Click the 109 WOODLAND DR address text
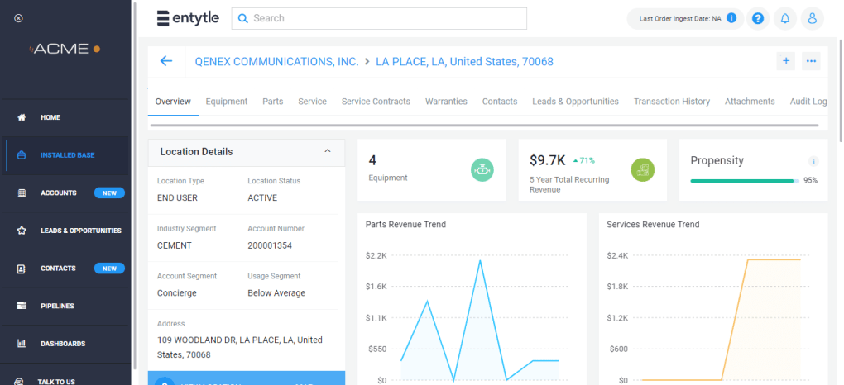Viewport: 844px width, 385px height. click(240, 347)
